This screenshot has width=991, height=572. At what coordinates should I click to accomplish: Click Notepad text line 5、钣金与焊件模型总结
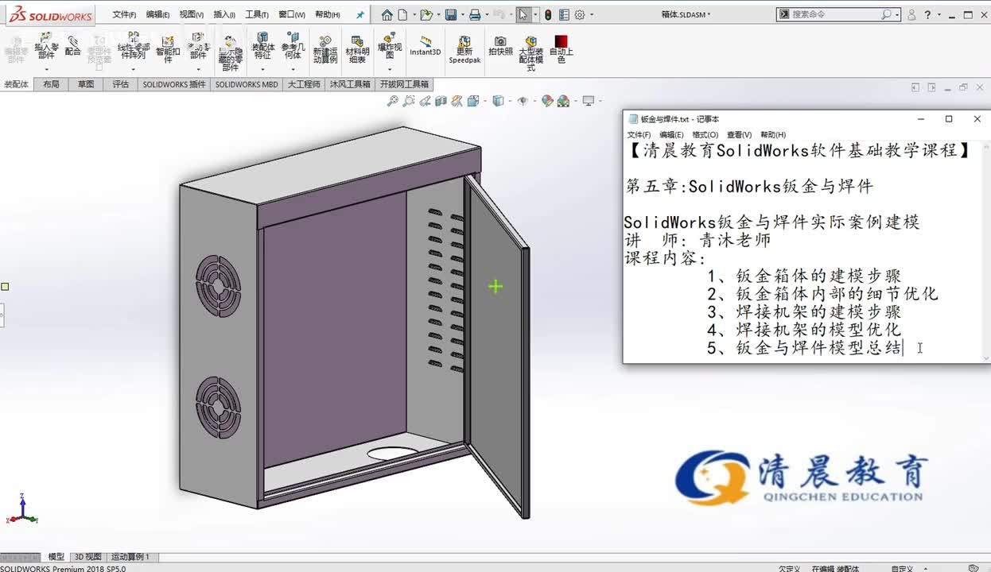point(804,347)
